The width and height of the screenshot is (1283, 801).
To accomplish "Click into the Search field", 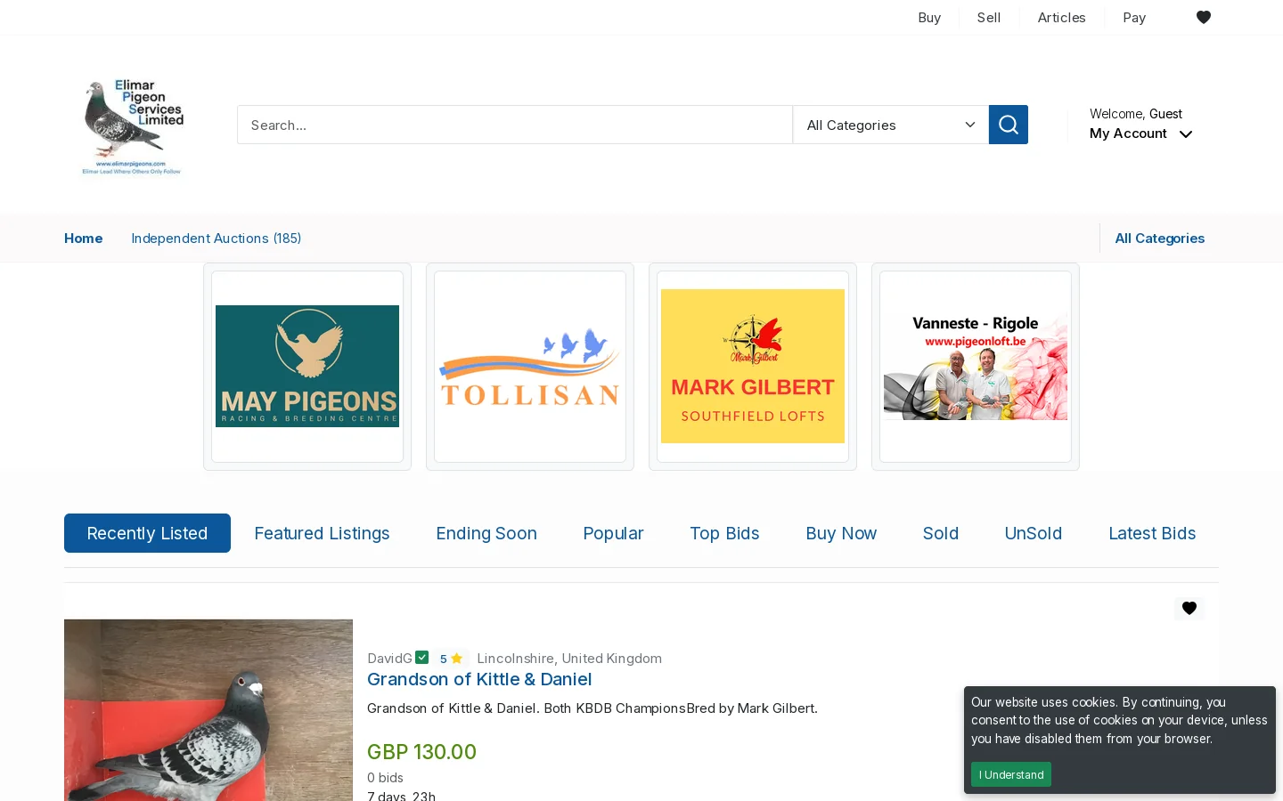I will tap(514, 125).
